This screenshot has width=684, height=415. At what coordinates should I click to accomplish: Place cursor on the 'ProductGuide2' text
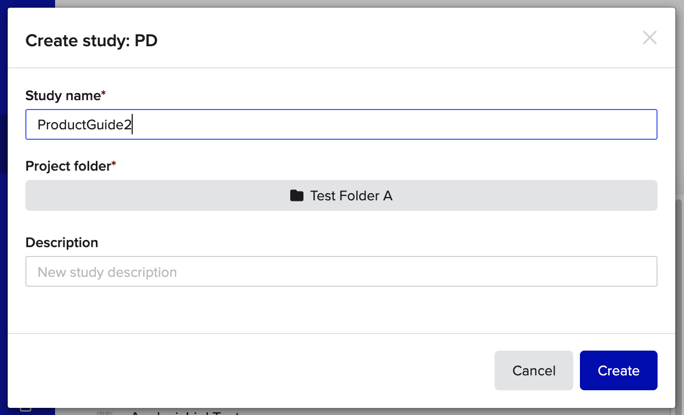[x=84, y=125]
